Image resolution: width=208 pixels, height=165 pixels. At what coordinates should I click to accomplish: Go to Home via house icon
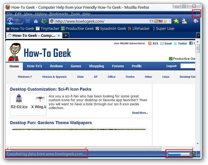pos(36,21)
